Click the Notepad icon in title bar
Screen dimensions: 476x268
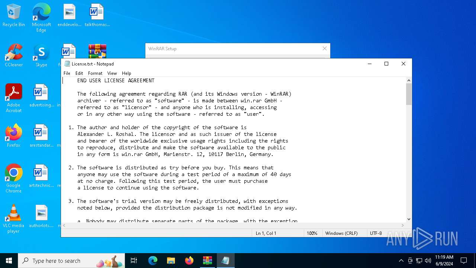(x=67, y=64)
